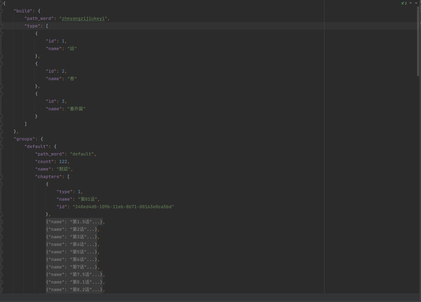The image size is (421, 302).
Task: Click the "id": 1 entry
Action: 56,41
